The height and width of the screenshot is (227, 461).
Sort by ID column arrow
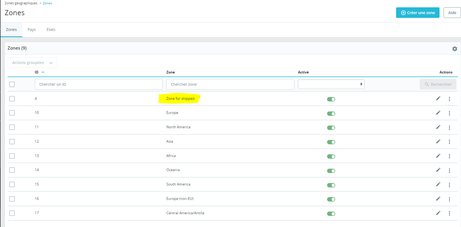(43, 72)
